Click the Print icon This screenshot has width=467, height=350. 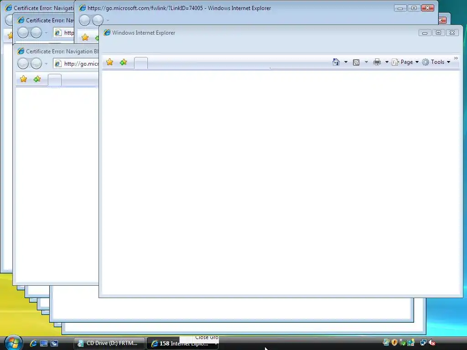point(377,62)
